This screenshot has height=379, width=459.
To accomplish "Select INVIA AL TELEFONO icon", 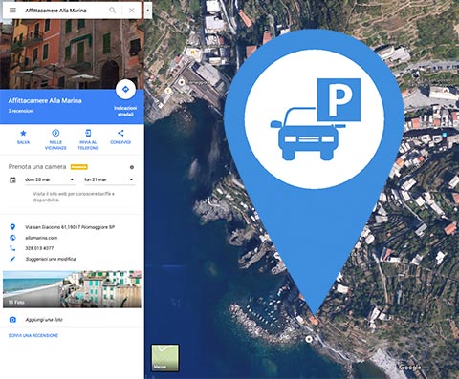I will [x=88, y=139].
